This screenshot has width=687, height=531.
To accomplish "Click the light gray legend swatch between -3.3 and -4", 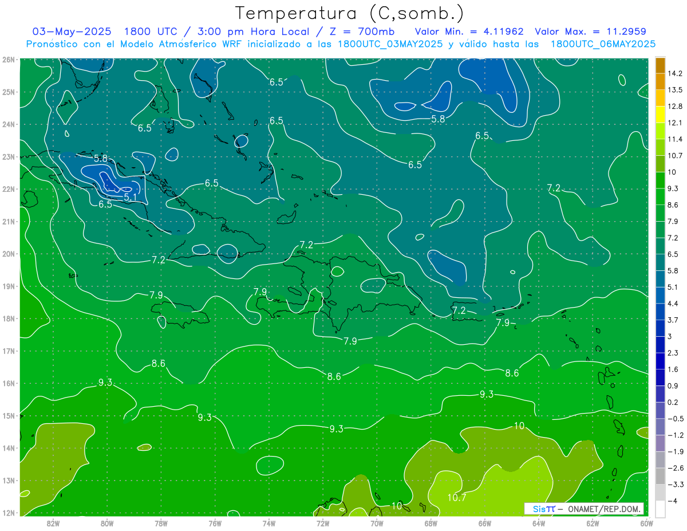I will (x=660, y=492).
